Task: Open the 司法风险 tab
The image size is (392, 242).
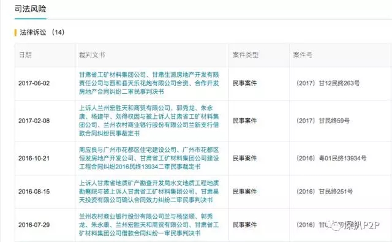Action: [x=30, y=9]
